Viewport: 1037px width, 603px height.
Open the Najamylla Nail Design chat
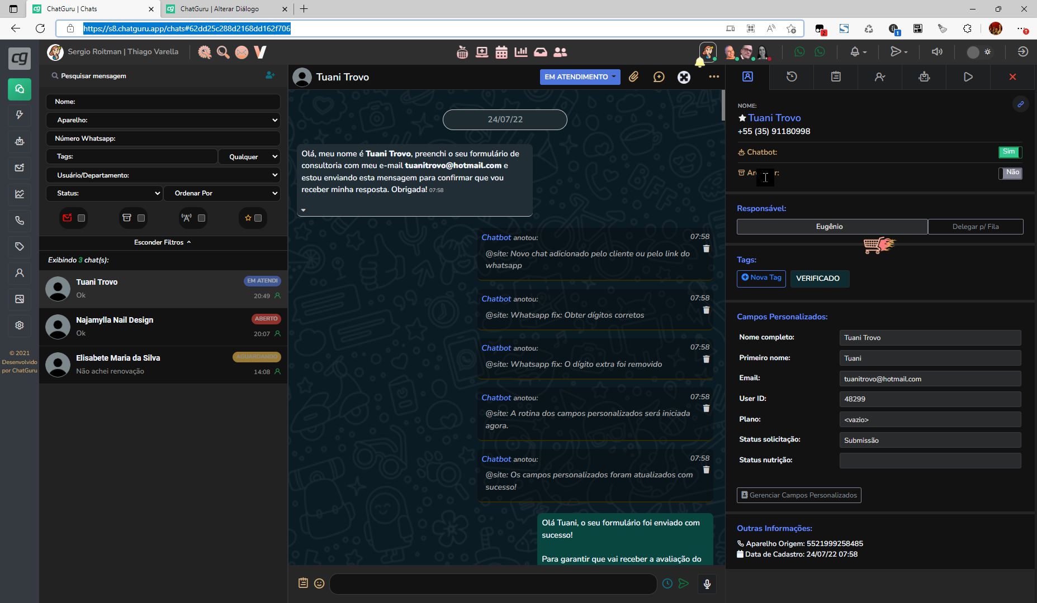[x=163, y=327]
